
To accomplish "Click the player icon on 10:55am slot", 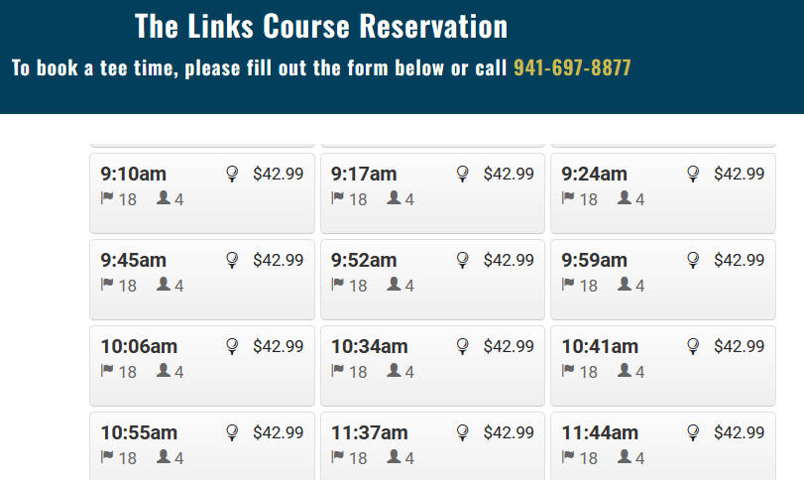I will pos(163,456).
